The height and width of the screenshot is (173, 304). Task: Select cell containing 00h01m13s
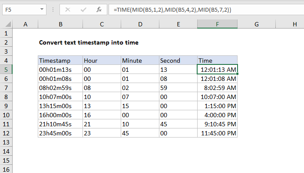coord(60,70)
